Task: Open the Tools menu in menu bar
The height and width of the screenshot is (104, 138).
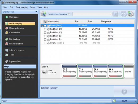Action: (x=33, y=7)
